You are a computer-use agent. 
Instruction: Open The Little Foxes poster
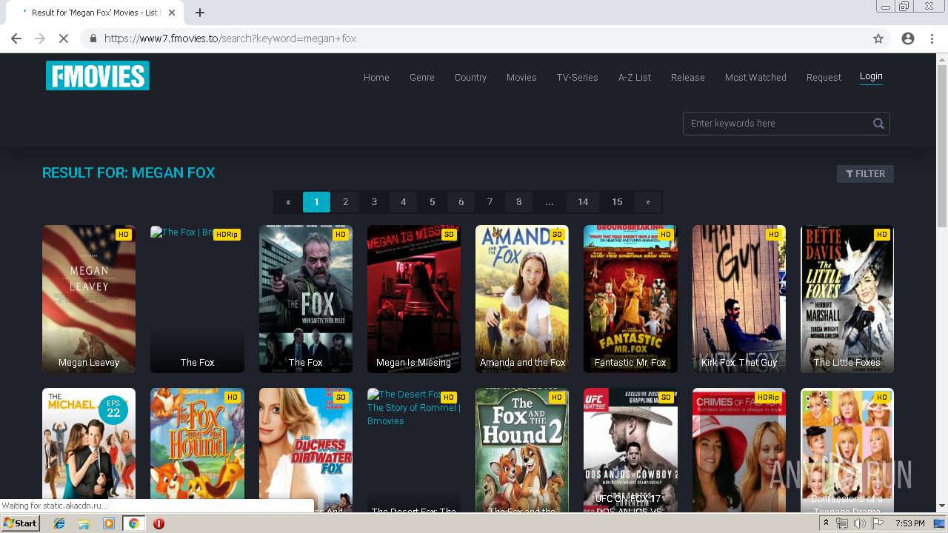(x=847, y=299)
